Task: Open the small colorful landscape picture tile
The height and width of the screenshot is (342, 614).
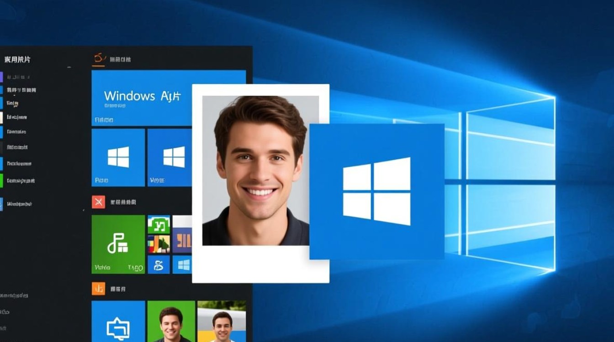Action: (x=159, y=244)
